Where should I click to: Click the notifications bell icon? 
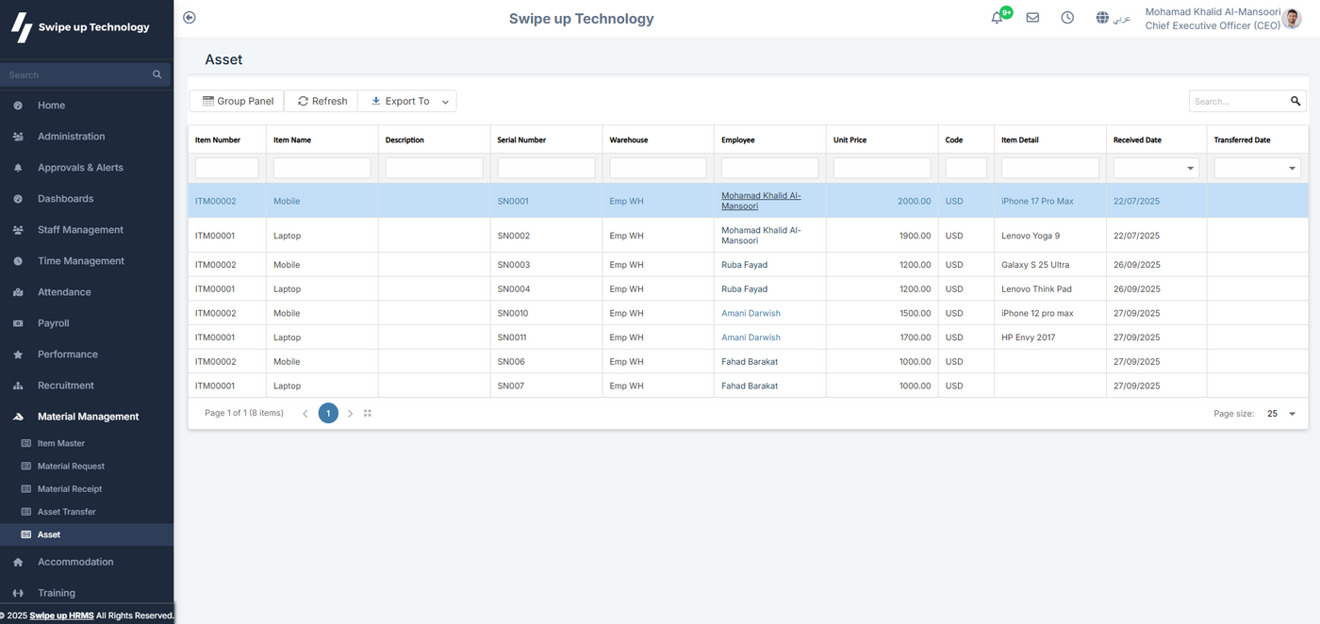(997, 18)
